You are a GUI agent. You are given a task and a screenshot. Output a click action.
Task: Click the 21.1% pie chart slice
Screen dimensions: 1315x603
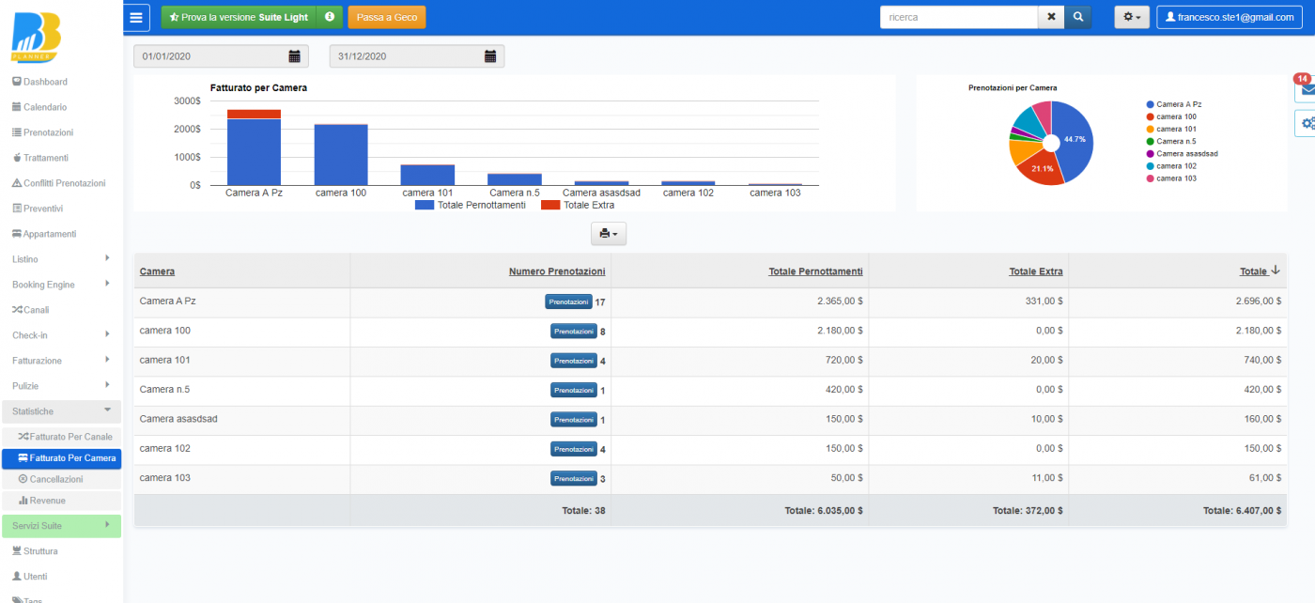coord(1042,168)
